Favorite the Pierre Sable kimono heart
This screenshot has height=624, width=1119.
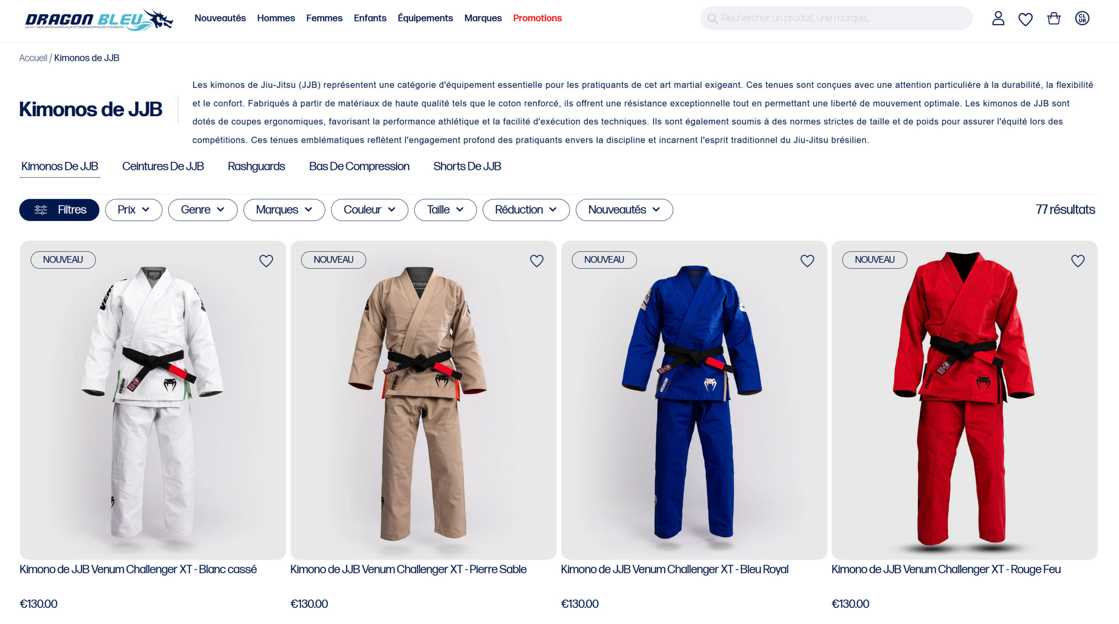coord(536,260)
